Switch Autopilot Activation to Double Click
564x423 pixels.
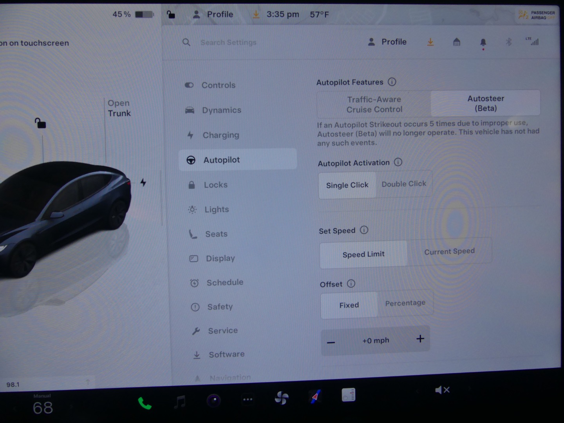coord(404,184)
